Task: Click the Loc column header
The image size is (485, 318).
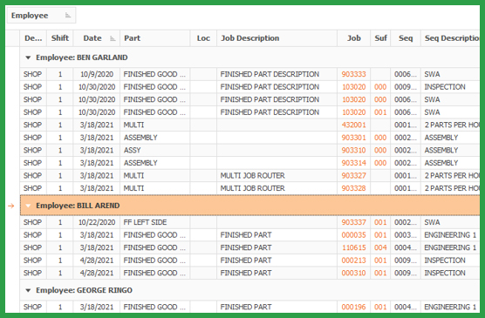Action: [203, 38]
